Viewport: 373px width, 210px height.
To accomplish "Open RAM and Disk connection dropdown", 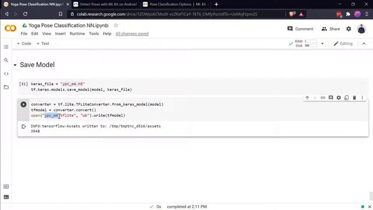I will tap(322, 44).
